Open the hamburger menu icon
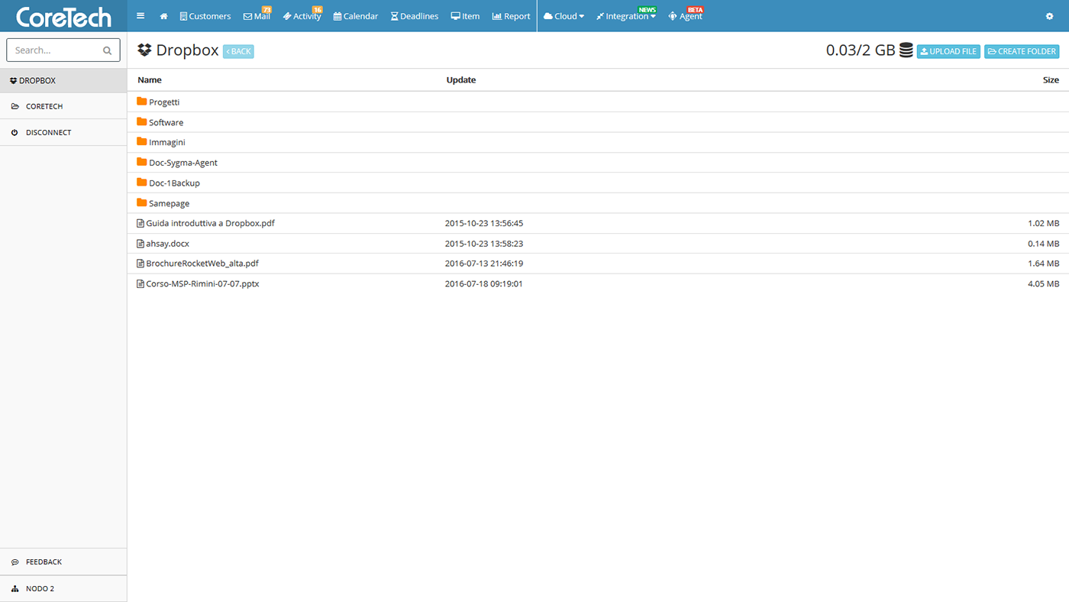The image size is (1069, 602). click(140, 16)
